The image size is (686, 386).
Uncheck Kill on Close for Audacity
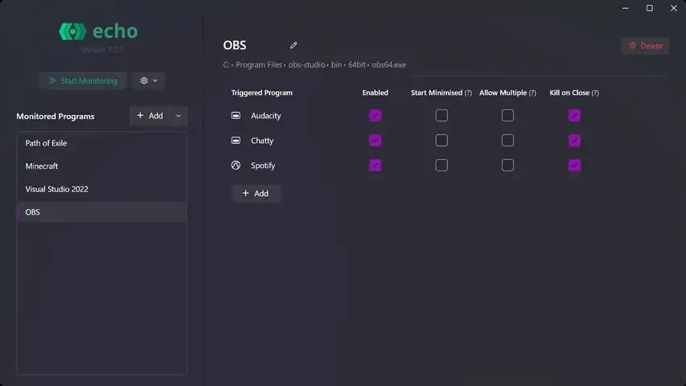pyautogui.click(x=574, y=116)
